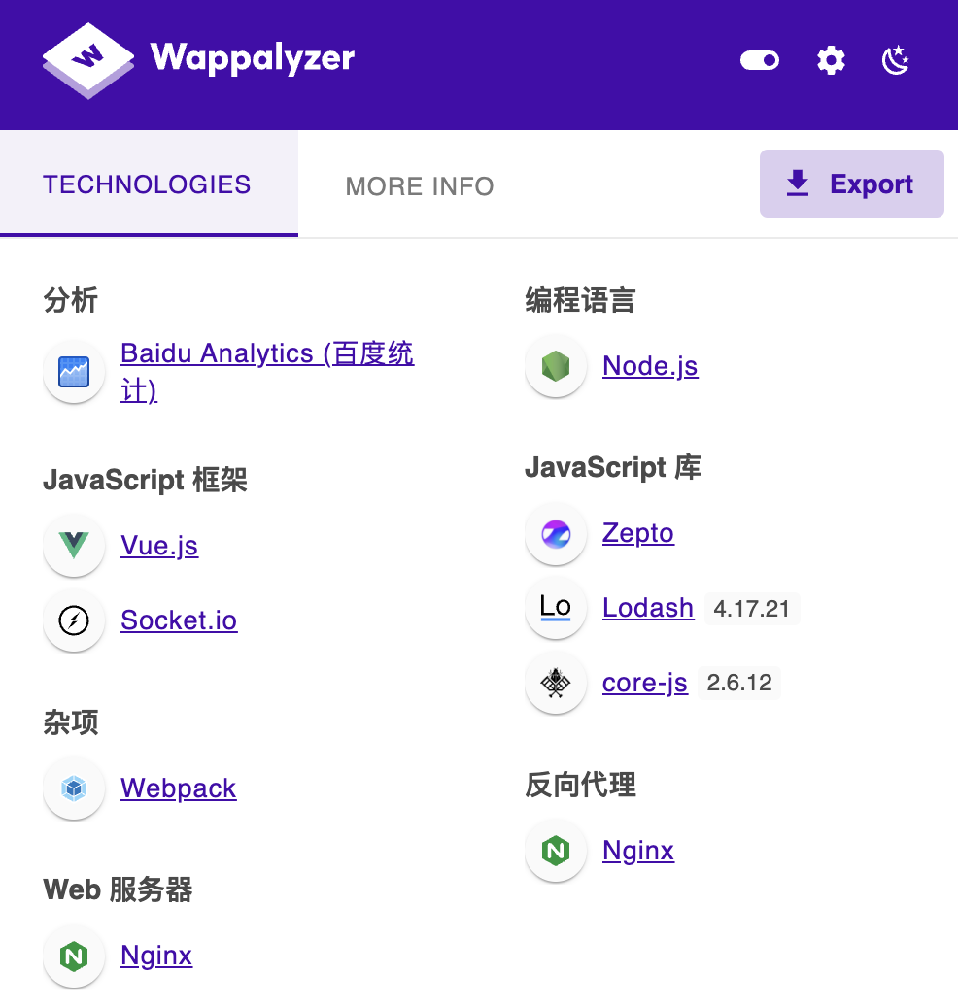Open the Vue.js link
This screenshot has height=1006, width=958.
(159, 546)
